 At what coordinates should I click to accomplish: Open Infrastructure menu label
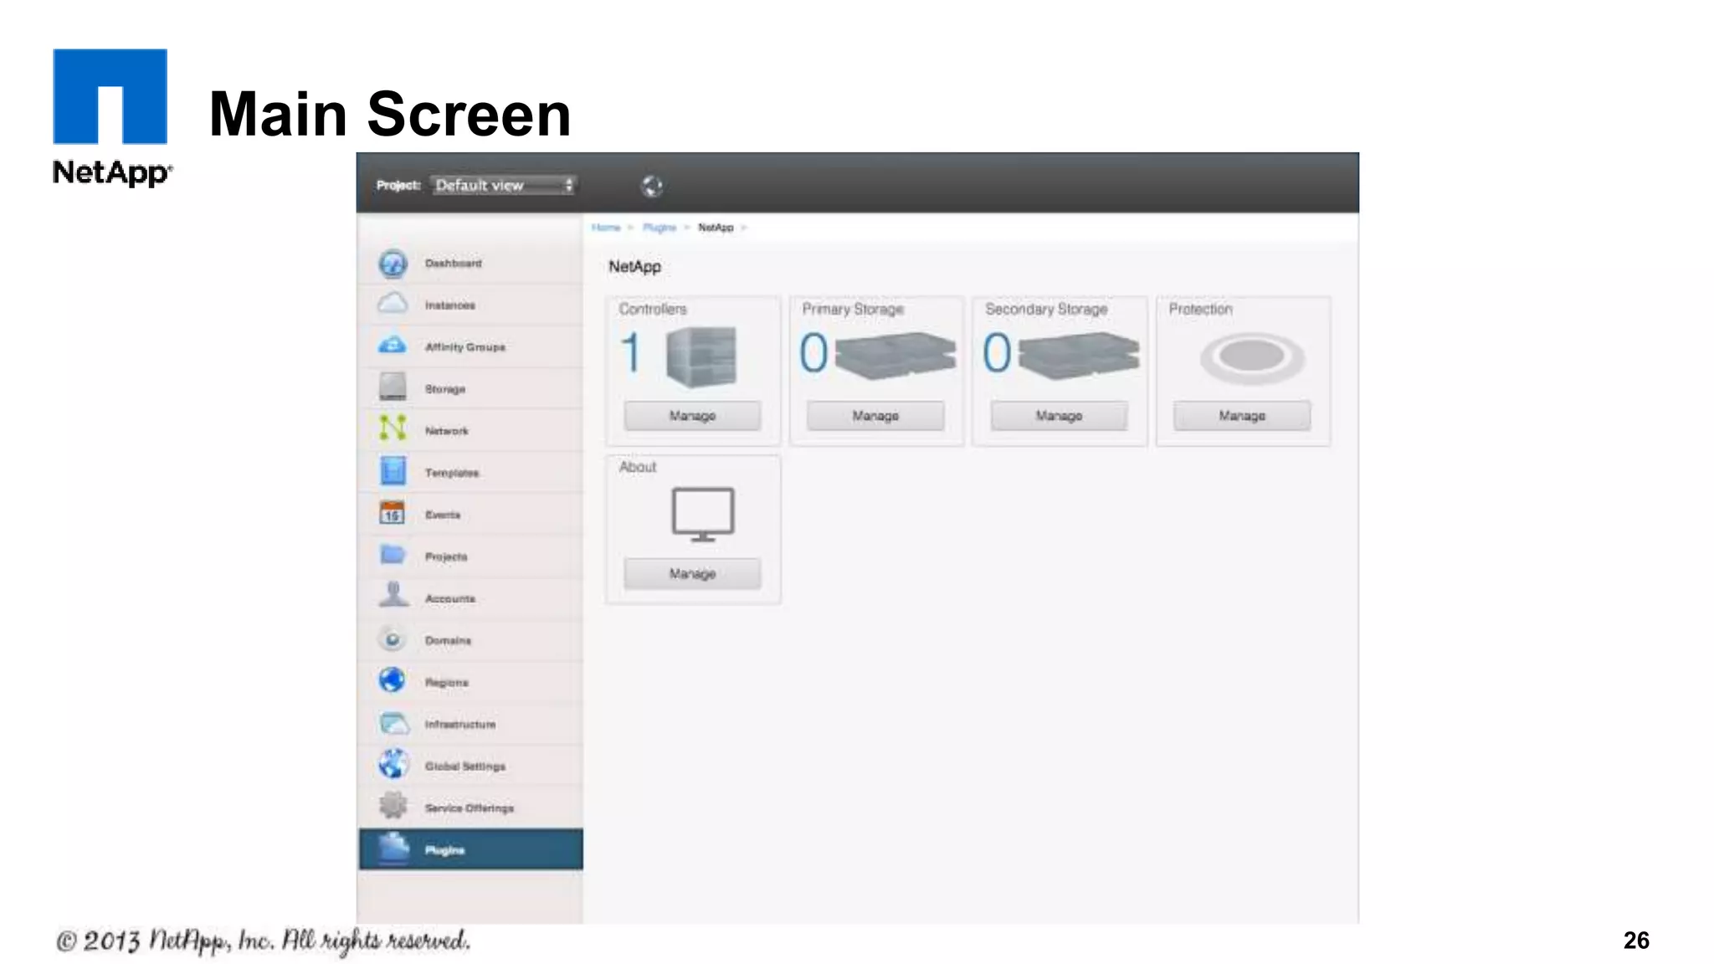[x=460, y=724]
